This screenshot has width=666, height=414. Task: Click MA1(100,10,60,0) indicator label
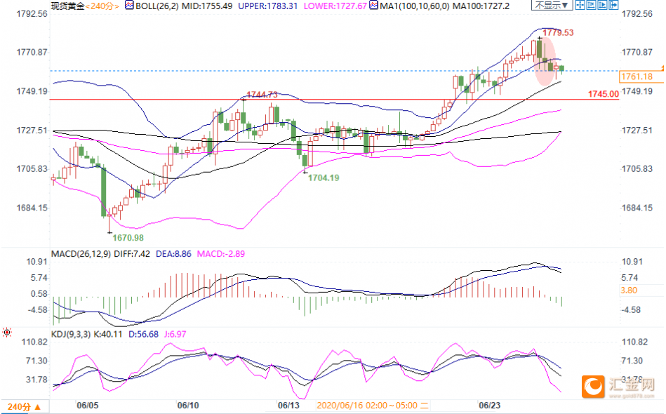pos(415,6)
